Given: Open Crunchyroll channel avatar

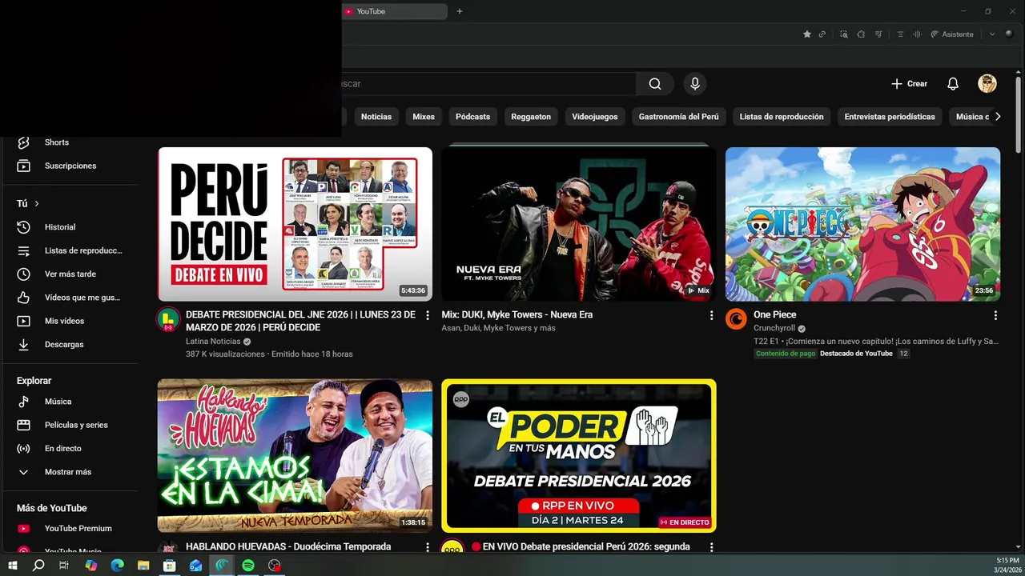Looking at the screenshot, I should (736, 319).
